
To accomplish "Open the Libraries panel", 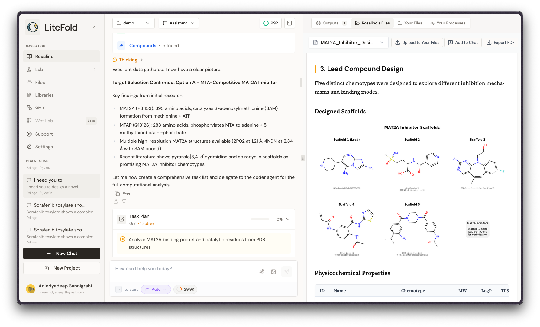I will (x=44, y=95).
